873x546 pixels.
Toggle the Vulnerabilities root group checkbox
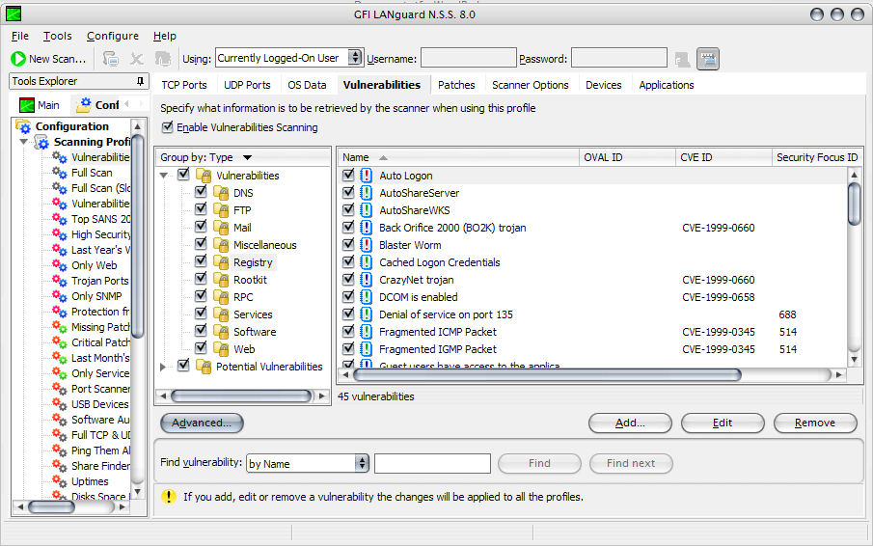(x=183, y=175)
